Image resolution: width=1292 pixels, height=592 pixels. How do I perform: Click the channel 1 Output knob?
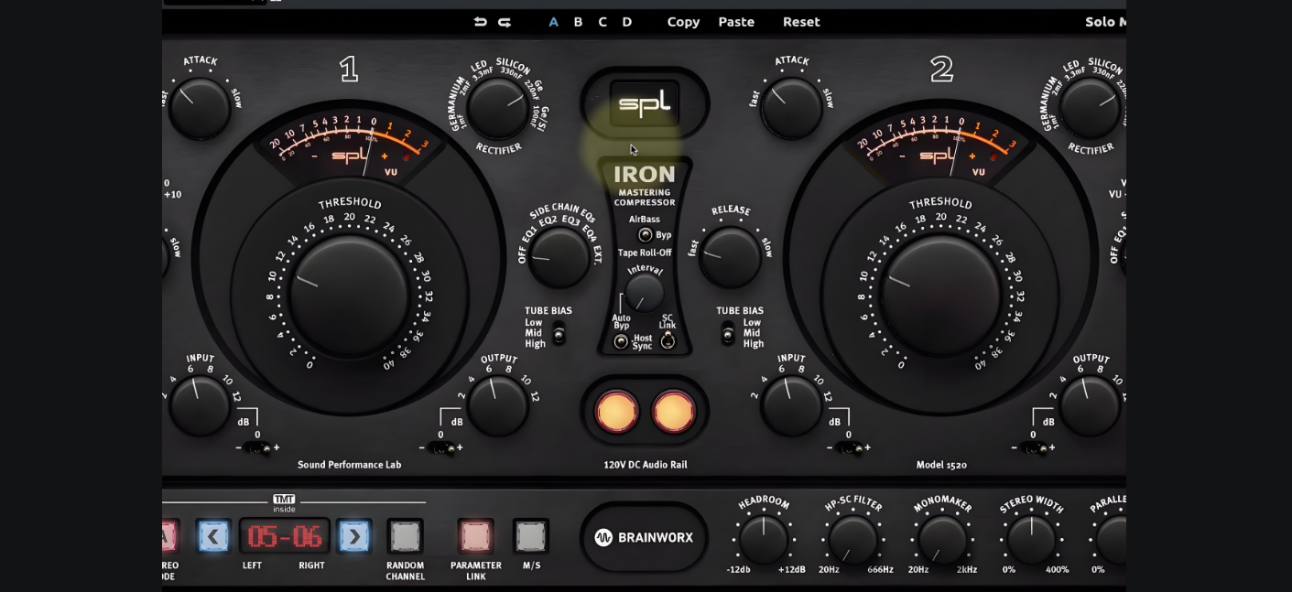tap(498, 404)
